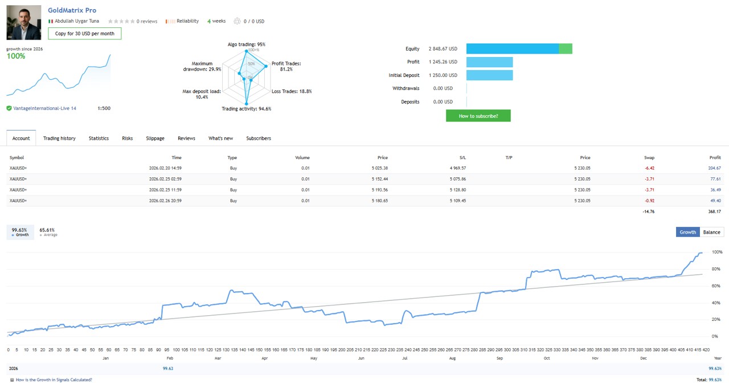Image resolution: width=729 pixels, height=383 pixels.
Task: Click the 2 848.67 USD equity value
Action: tap(443, 49)
